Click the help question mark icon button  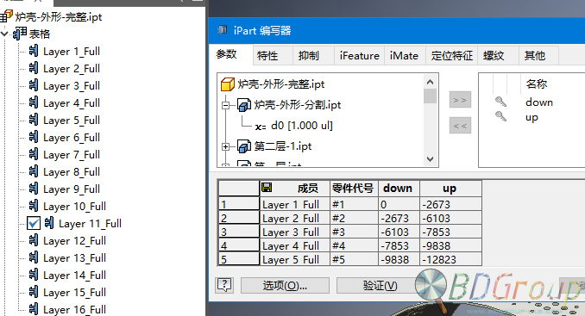point(224,286)
